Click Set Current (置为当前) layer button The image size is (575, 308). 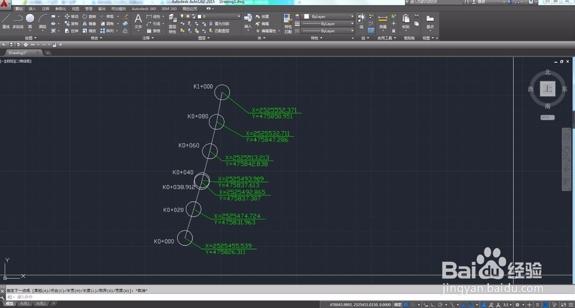(219, 24)
